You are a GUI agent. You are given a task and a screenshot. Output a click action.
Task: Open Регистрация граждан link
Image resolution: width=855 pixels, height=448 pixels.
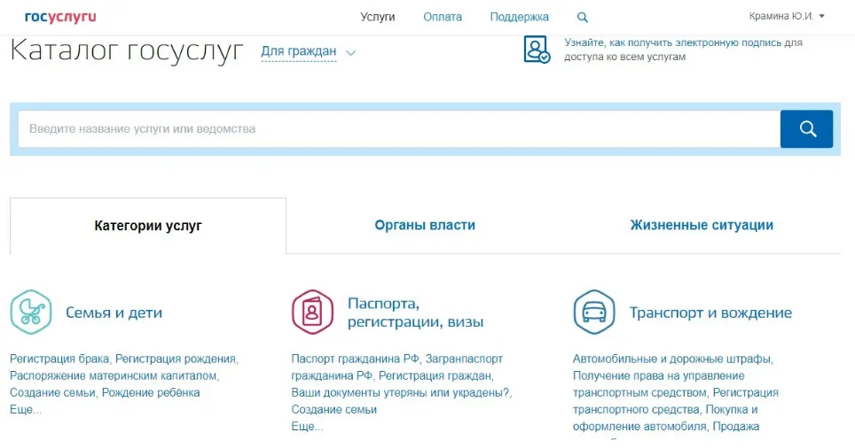pyautogui.click(x=435, y=375)
